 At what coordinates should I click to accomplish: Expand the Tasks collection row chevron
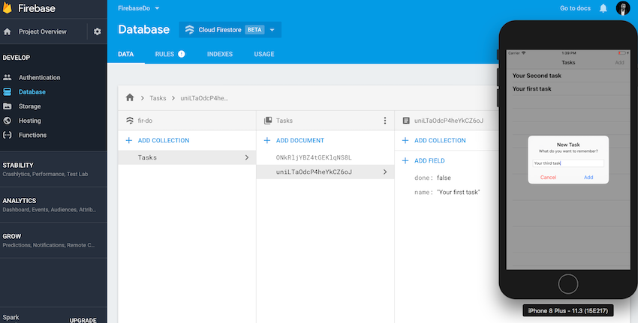(247, 157)
